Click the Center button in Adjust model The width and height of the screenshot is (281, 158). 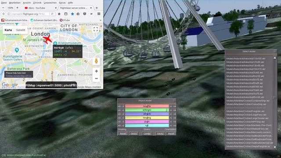point(147,133)
